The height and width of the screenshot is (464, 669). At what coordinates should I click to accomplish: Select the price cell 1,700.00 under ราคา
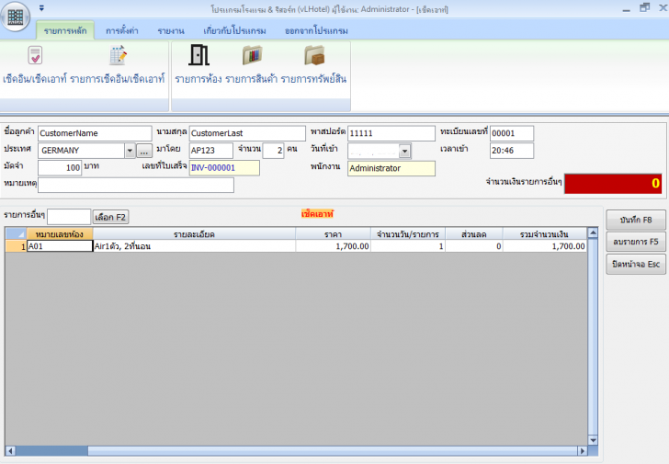(x=333, y=246)
